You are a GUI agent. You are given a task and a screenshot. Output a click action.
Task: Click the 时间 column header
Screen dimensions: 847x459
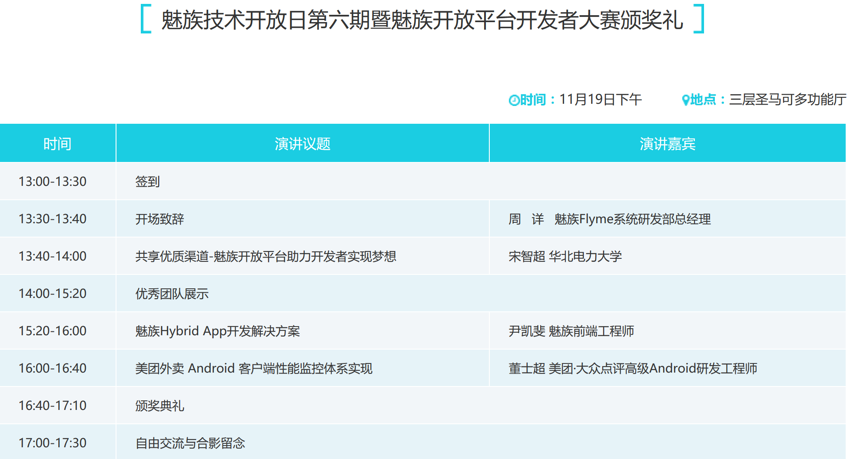(57, 143)
